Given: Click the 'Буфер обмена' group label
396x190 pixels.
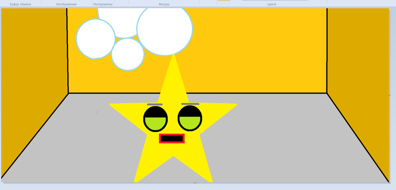Looking at the screenshot, I should coord(20,4).
